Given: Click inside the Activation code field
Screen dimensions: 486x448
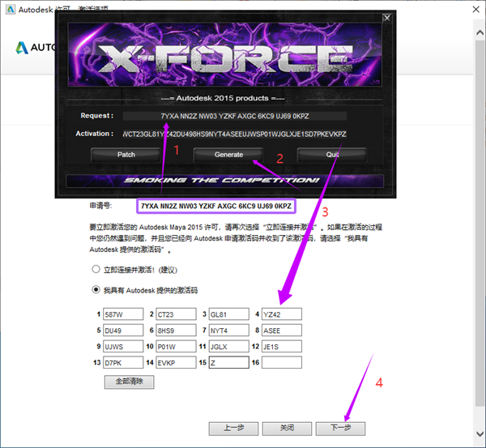Looking at the screenshot, I should pos(235,134).
